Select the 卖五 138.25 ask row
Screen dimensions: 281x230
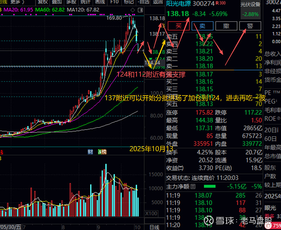click(x=214, y=37)
